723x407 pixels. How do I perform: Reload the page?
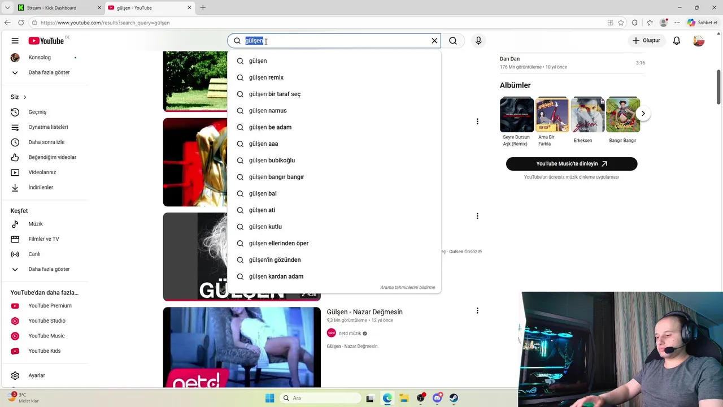(21, 23)
